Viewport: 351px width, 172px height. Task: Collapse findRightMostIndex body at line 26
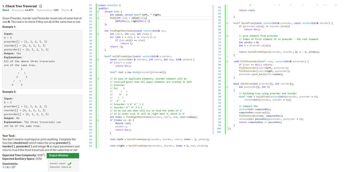[x=98, y=34]
